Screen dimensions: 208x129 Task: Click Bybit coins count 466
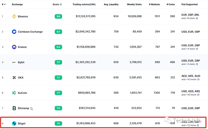[x=172, y=62]
